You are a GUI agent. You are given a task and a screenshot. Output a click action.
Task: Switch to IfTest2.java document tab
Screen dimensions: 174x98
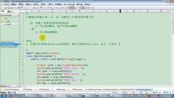click(x=45, y=89)
